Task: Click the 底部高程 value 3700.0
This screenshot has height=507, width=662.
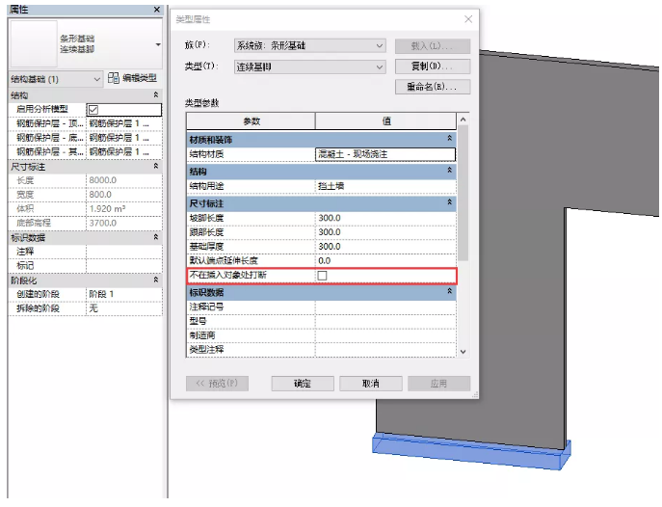Action: [x=124, y=223]
